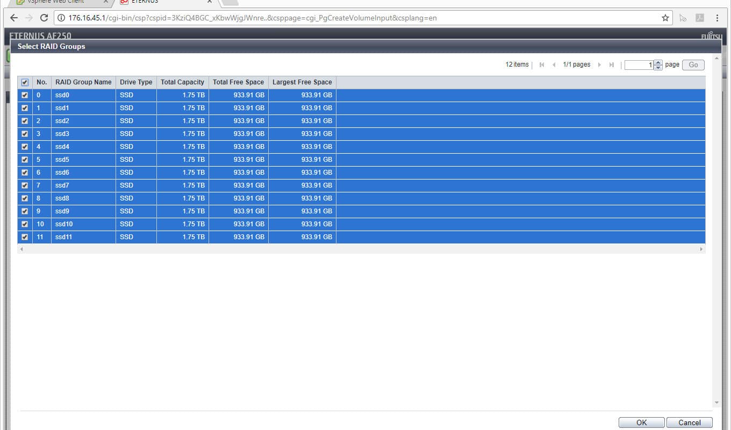Click the ssd1 name cell
The height and width of the screenshot is (430, 731).
click(83, 108)
